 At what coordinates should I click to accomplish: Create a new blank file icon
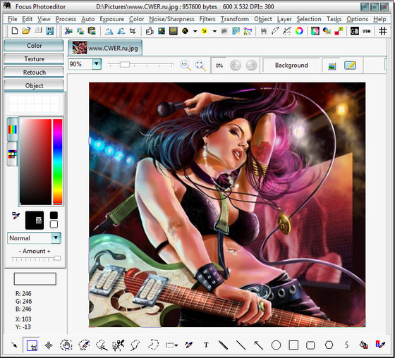[15, 31]
